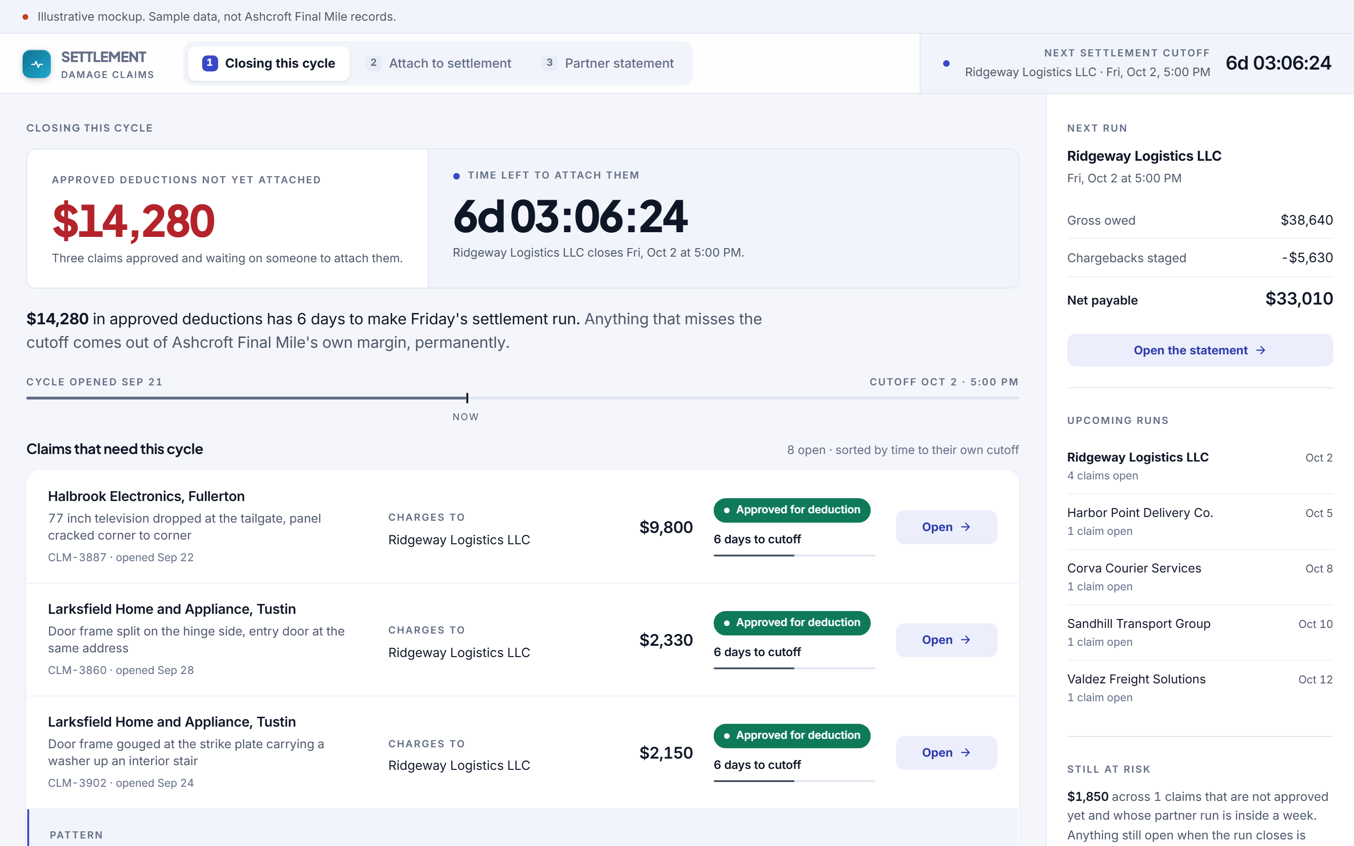Click the $1,850 still at risk amount

pyautogui.click(x=1087, y=796)
